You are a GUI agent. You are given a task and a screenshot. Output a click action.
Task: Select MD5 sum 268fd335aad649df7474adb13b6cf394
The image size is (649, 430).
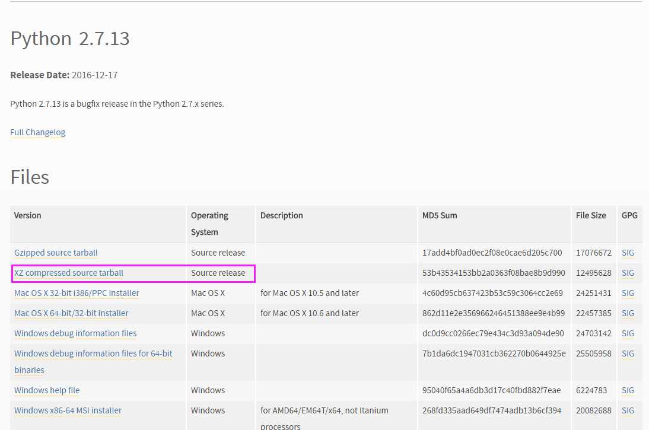(492, 410)
